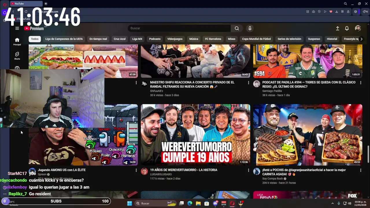Select the Suspenso chip

click(314, 39)
